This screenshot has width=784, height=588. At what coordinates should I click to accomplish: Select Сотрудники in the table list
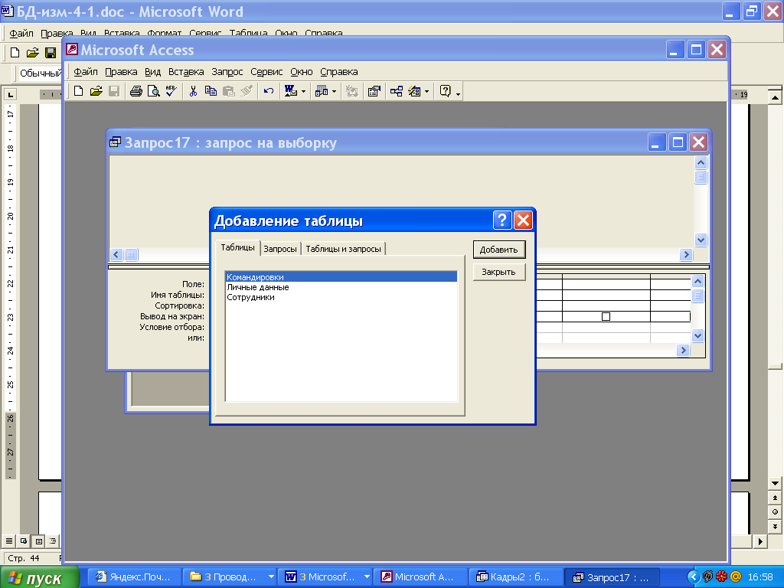click(x=341, y=297)
